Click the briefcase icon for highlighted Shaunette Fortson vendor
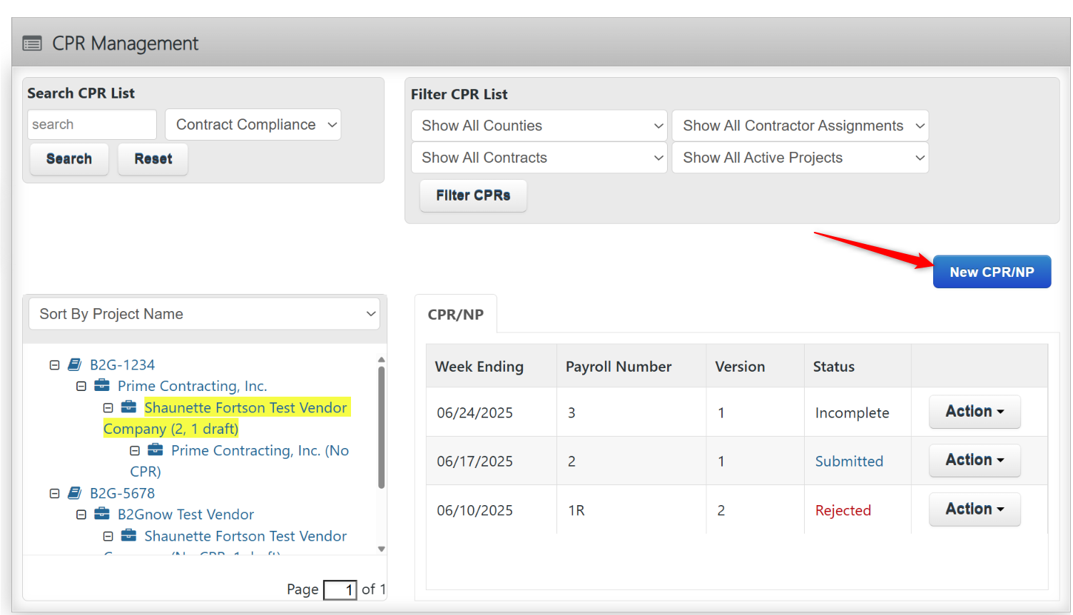 128,407
